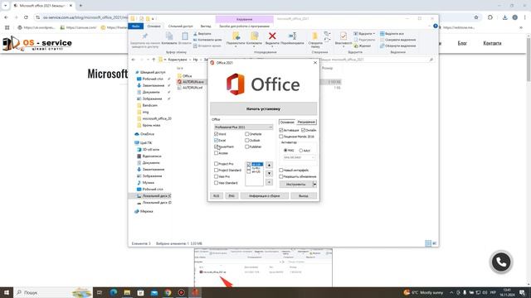
Task: Click the Контакти link on the webpage
Action: [492, 43]
